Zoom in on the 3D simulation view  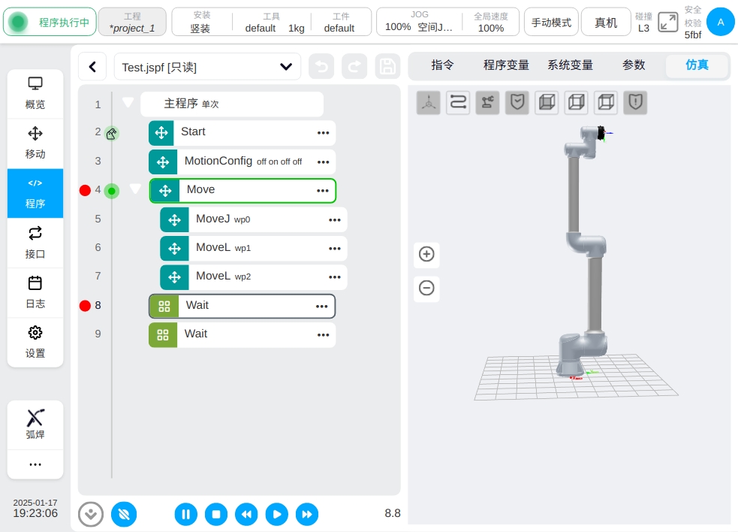[426, 254]
